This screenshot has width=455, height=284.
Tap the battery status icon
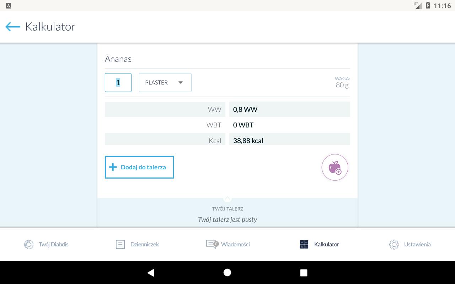pyautogui.click(x=428, y=5)
